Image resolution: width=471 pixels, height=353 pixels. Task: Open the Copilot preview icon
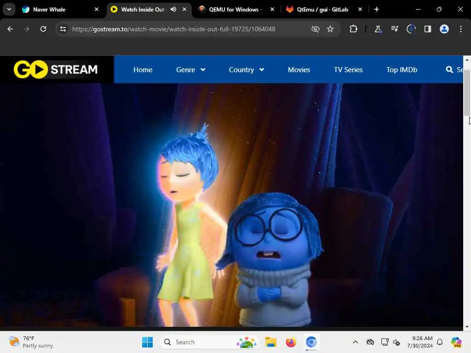[x=456, y=342]
